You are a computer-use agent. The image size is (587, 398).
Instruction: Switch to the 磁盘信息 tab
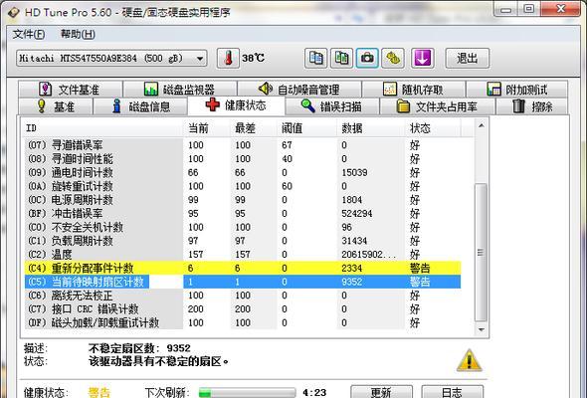pos(140,106)
